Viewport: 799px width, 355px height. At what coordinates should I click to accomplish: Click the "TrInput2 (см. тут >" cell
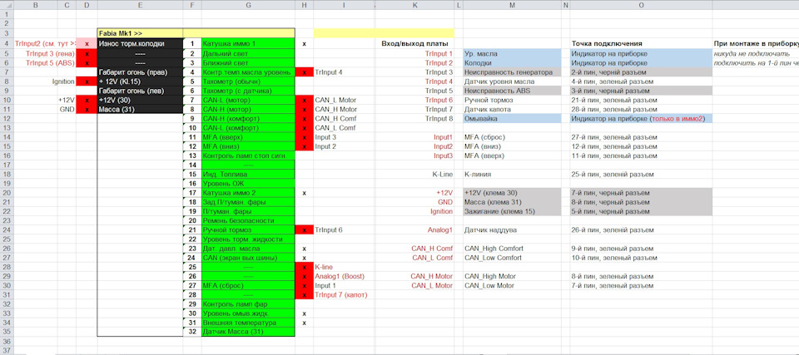pos(45,44)
